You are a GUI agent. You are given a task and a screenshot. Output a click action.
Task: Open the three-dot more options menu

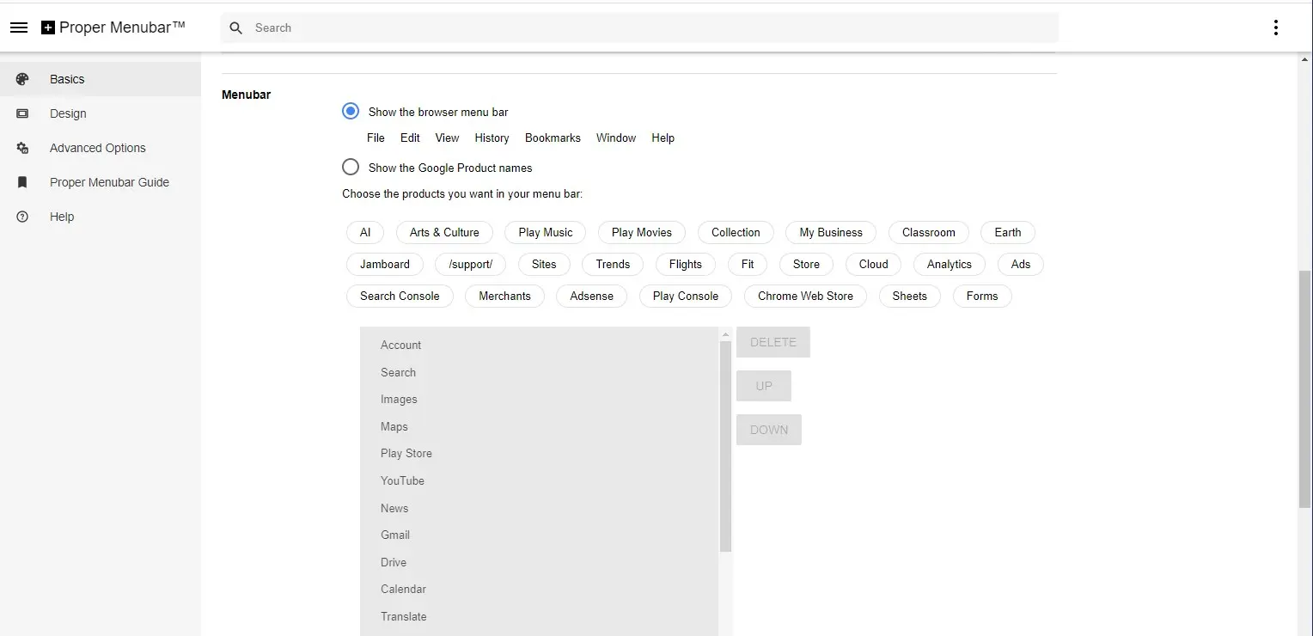[x=1275, y=28]
